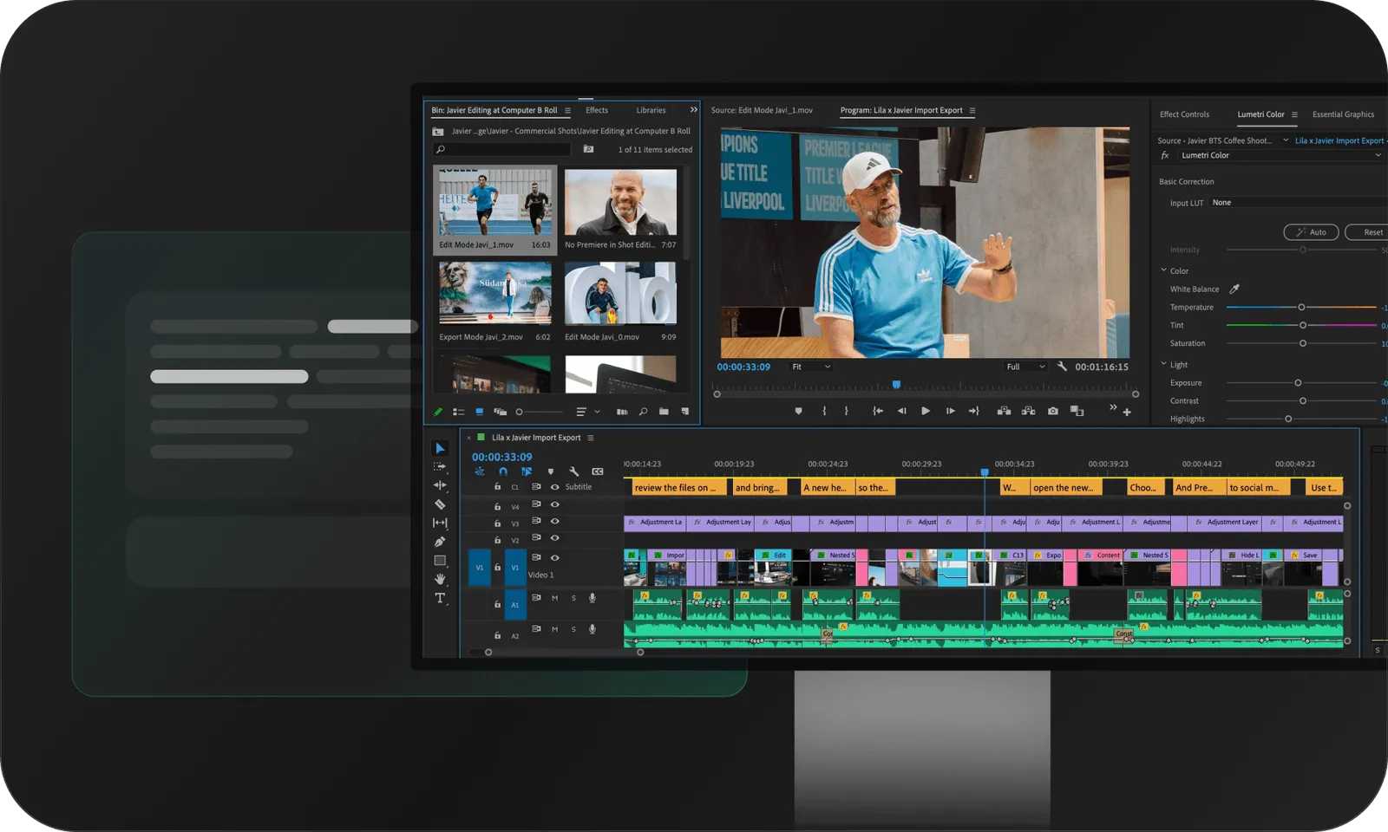This screenshot has height=832, width=1388.
Task: Click the Auto button in Lumetri
Action: tap(1311, 232)
